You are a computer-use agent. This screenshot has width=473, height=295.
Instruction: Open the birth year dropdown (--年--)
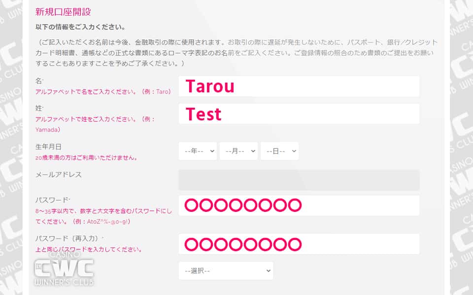pos(198,151)
